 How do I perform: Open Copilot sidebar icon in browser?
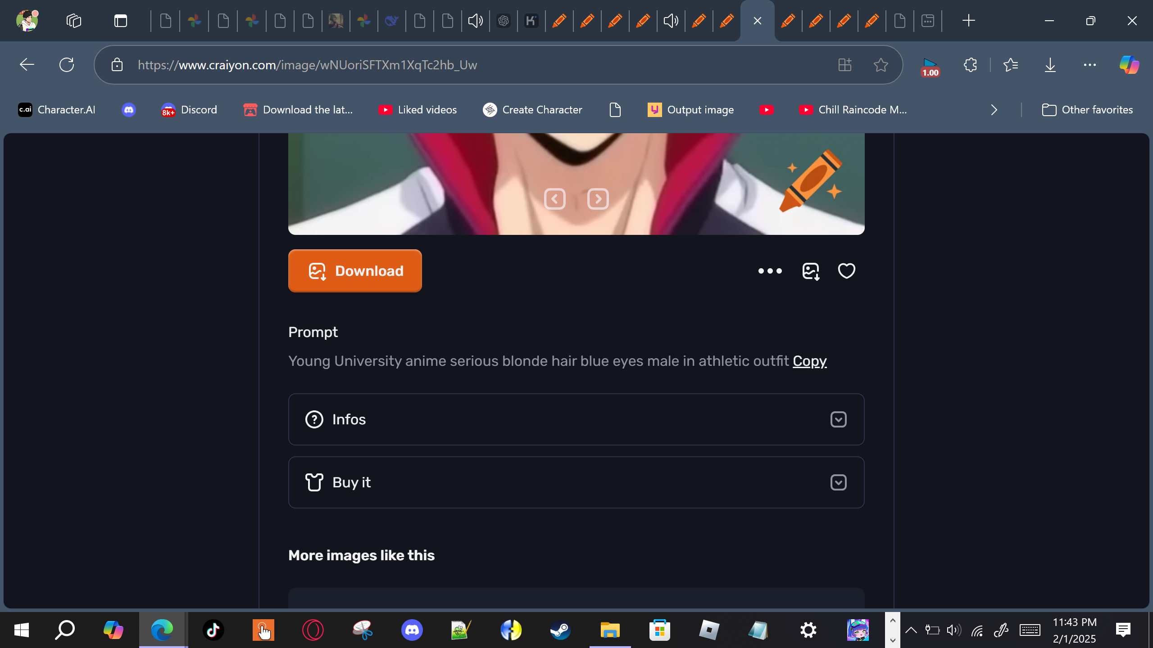click(1129, 65)
